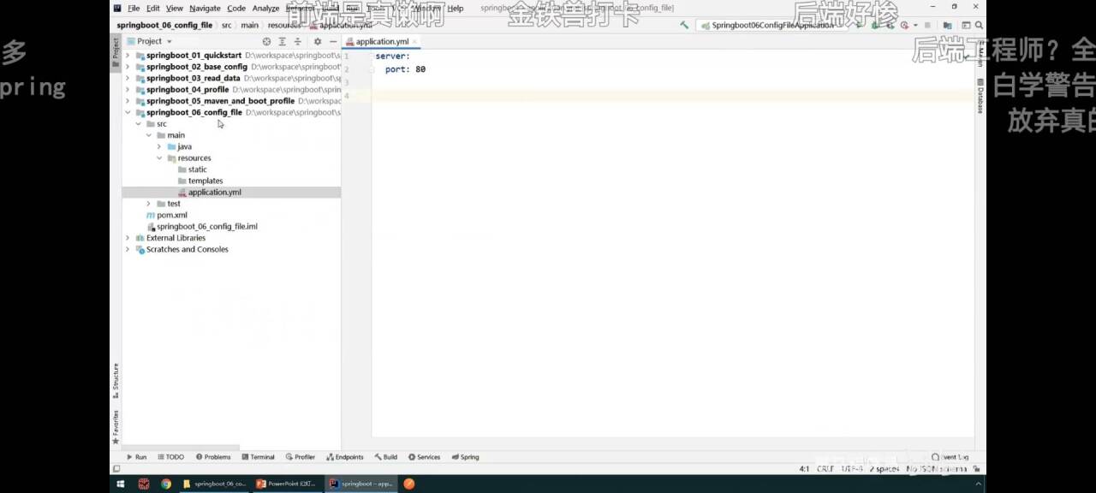Image resolution: width=1096 pixels, height=493 pixels.
Task: Click the Collapse All icon in Project panel
Action: click(x=298, y=41)
